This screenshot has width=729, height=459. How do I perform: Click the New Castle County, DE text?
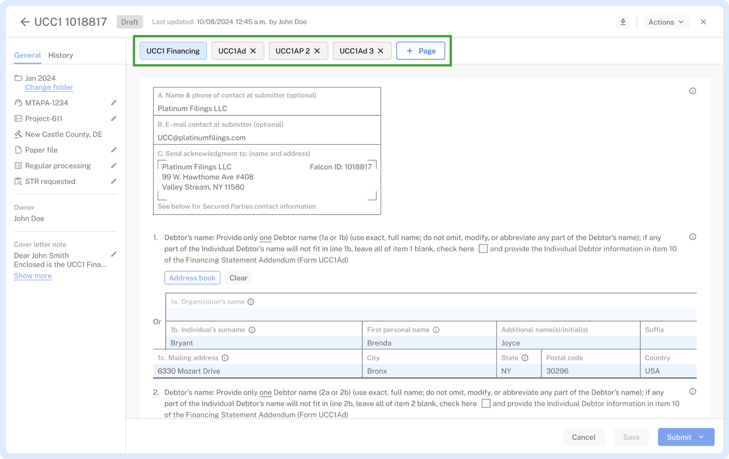point(64,134)
